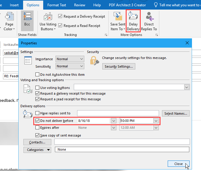Open Use Voting Buttons menu
The image size is (201, 171).
point(48,21)
